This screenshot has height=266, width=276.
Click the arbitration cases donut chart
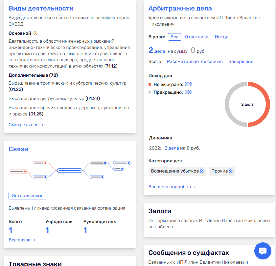247,104
